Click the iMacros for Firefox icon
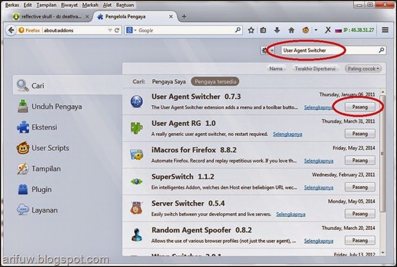Image resolution: width=397 pixels, height=267 pixels. [137, 155]
